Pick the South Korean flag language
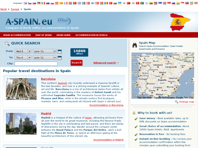Screen dimensions: 198x148 [x=133, y=3]
